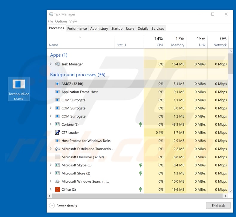Image resolution: width=236 pixels, height=217 pixels.
Task: Click the Apps (1) group heading
Action: (59, 55)
